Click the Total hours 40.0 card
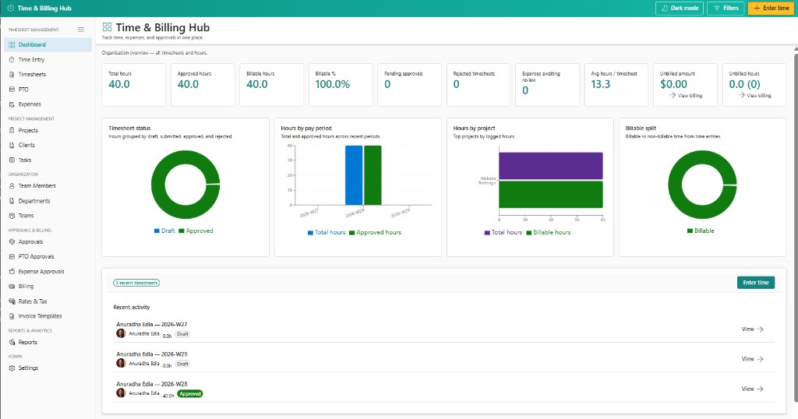 pyautogui.click(x=134, y=85)
